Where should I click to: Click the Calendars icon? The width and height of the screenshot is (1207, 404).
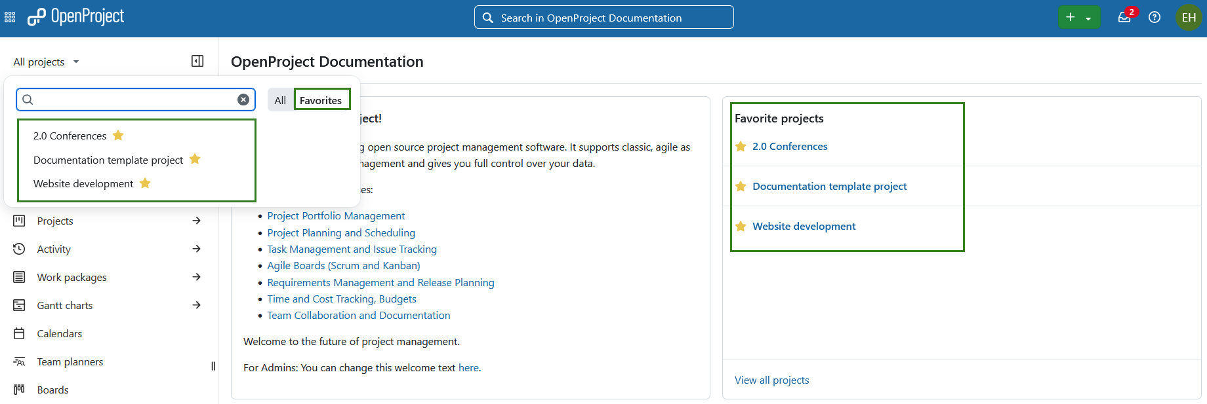19,333
